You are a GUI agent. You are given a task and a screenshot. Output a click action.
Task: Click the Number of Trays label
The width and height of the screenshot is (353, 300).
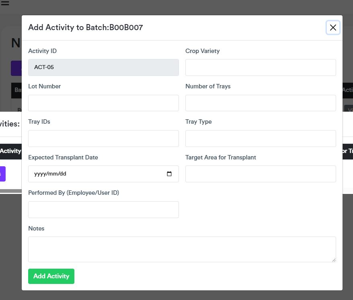tap(208, 86)
